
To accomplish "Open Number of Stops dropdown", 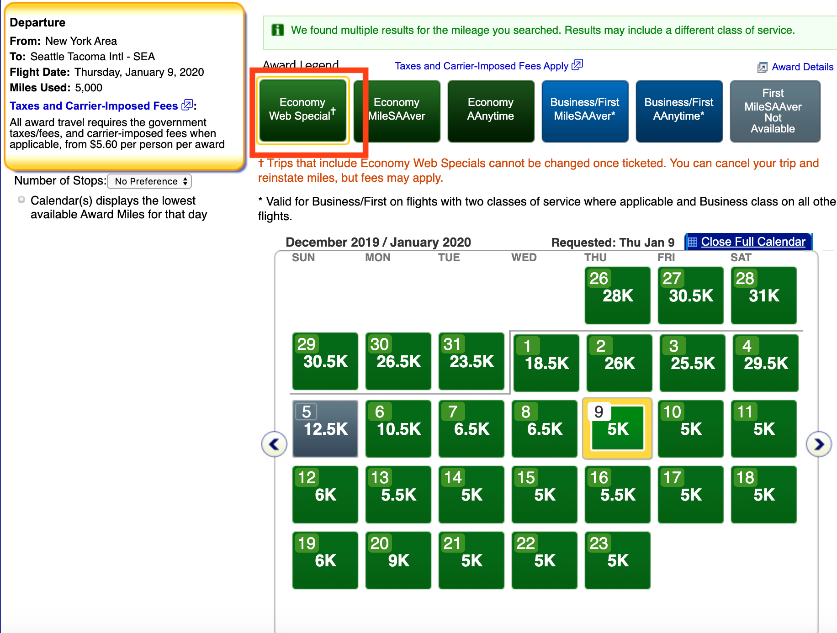I will point(149,181).
